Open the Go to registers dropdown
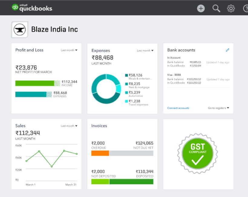The image size is (248, 197). (x=219, y=108)
